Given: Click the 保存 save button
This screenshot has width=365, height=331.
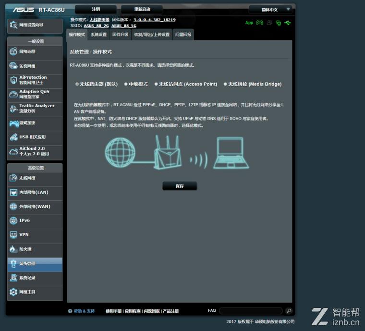Looking at the screenshot, I should pos(180,186).
